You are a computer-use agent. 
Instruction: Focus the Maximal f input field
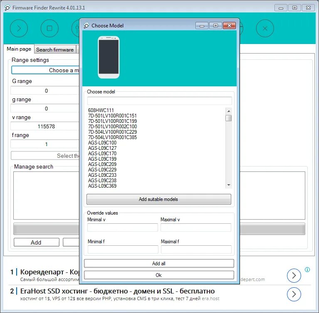pos(196,249)
